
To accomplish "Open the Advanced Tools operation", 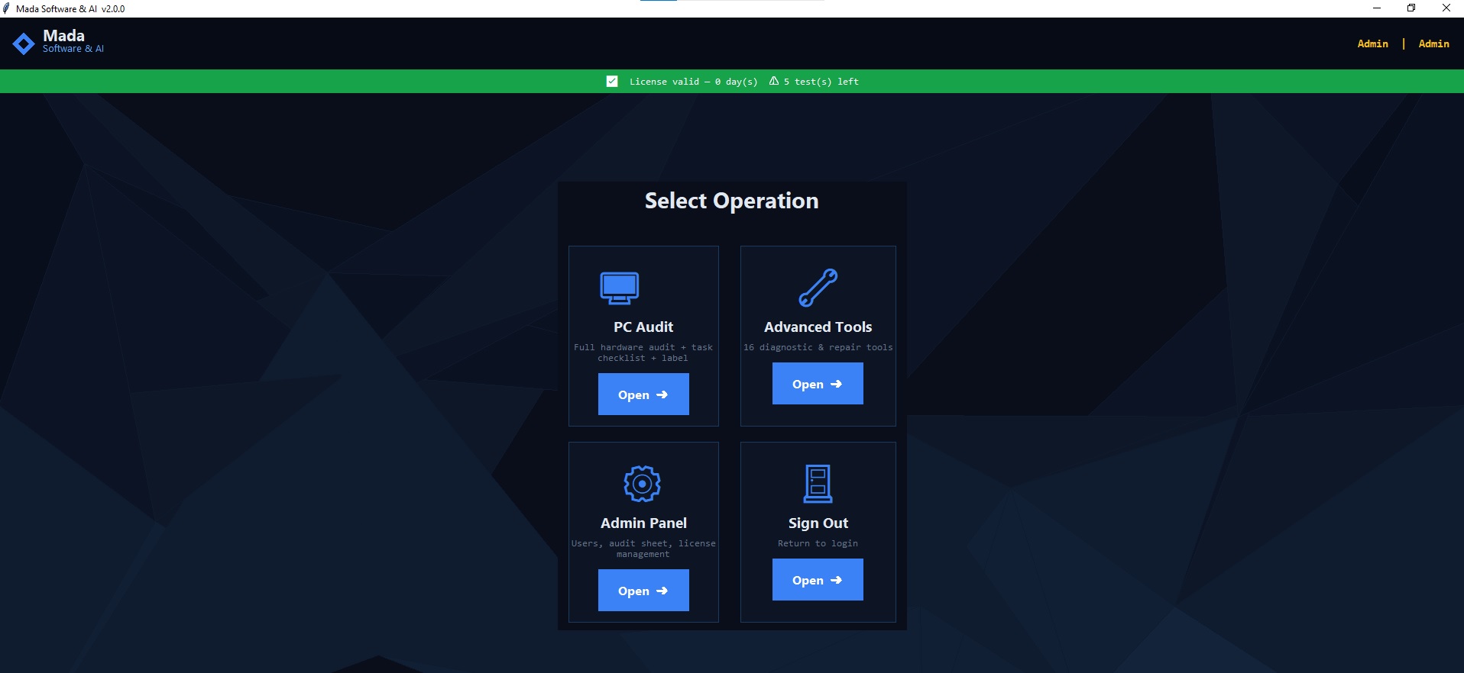I will pos(818,384).
